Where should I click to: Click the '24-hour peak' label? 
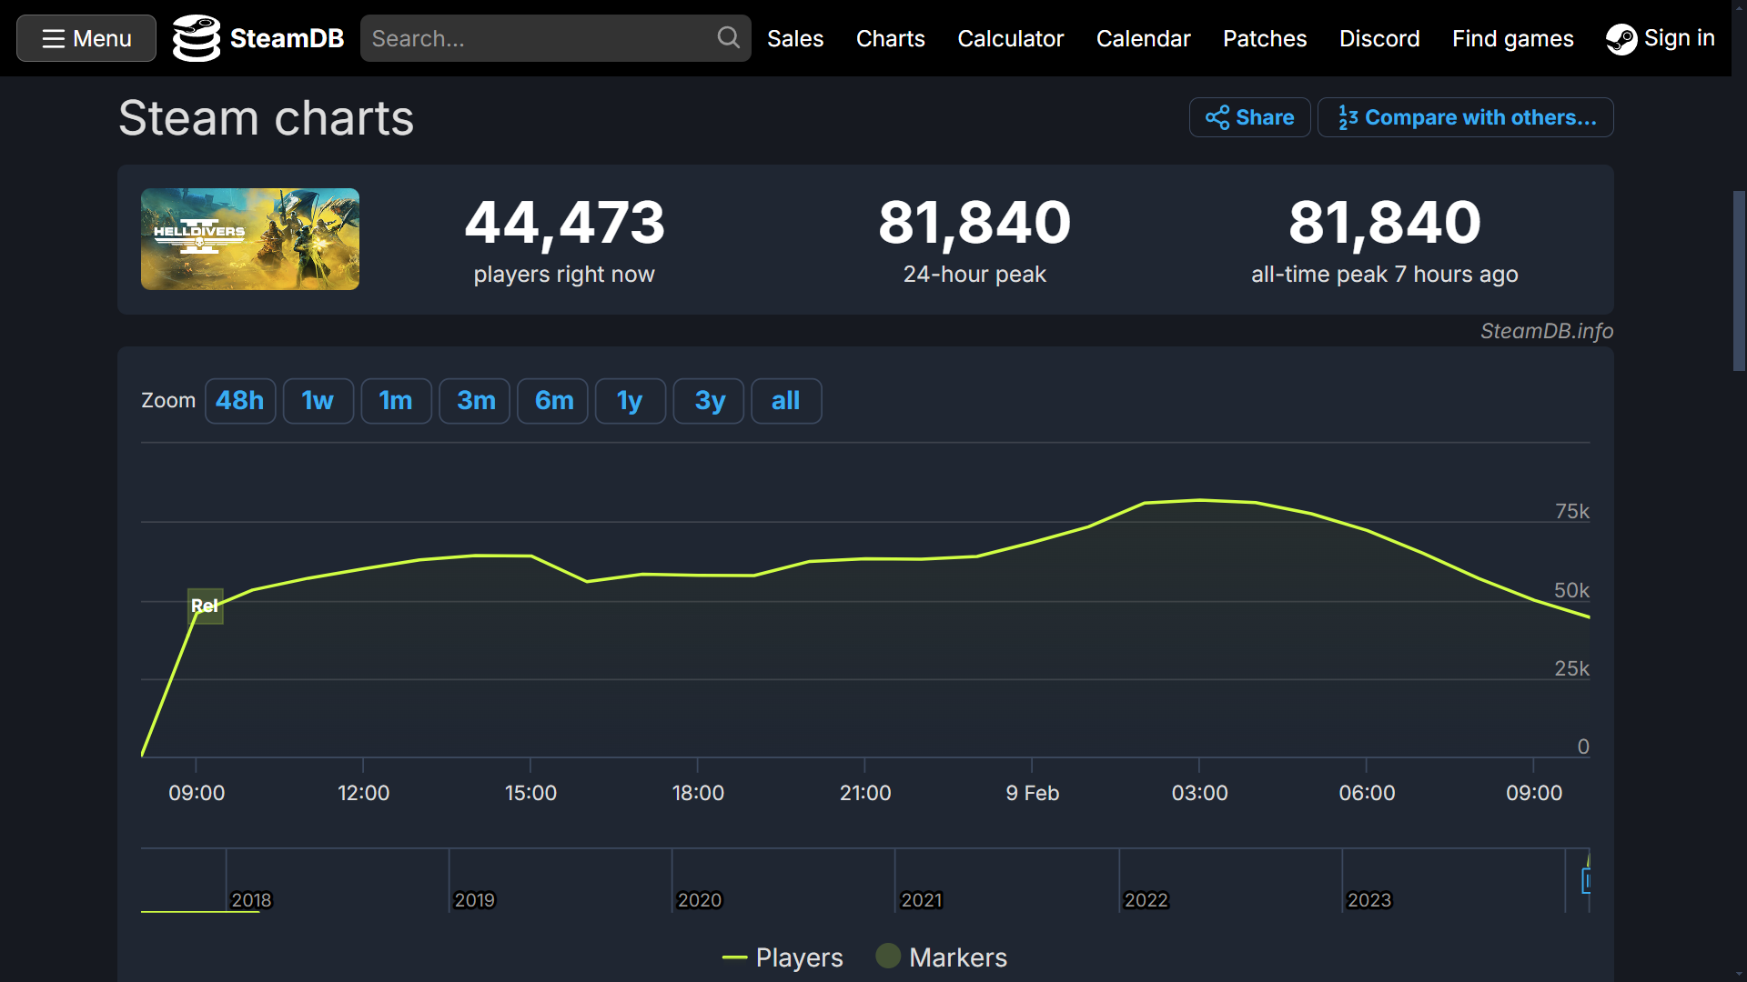974,275
